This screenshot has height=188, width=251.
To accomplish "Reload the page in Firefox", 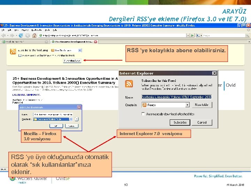I will pyautogui.click(x=21, y=36).
